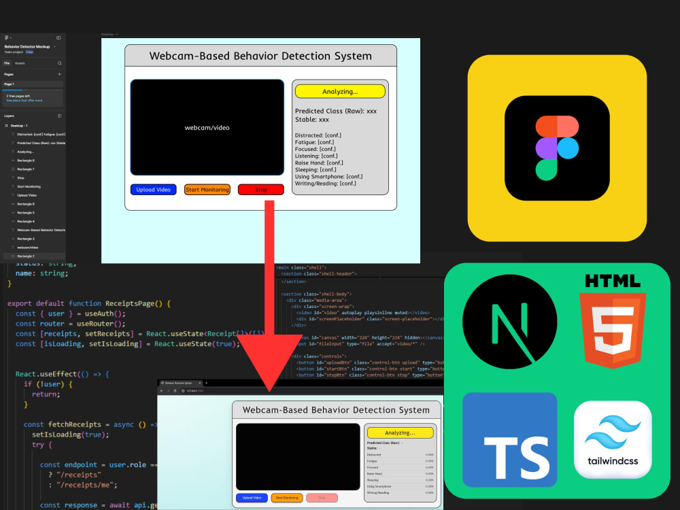Screen dimensions: 680x510
Task: Click 'Raise Hand: [conf.]' text in mockup
Action: point(319,163)
